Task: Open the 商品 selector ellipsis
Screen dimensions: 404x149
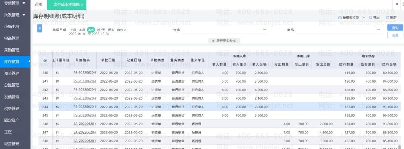Action: click(378, 29)
